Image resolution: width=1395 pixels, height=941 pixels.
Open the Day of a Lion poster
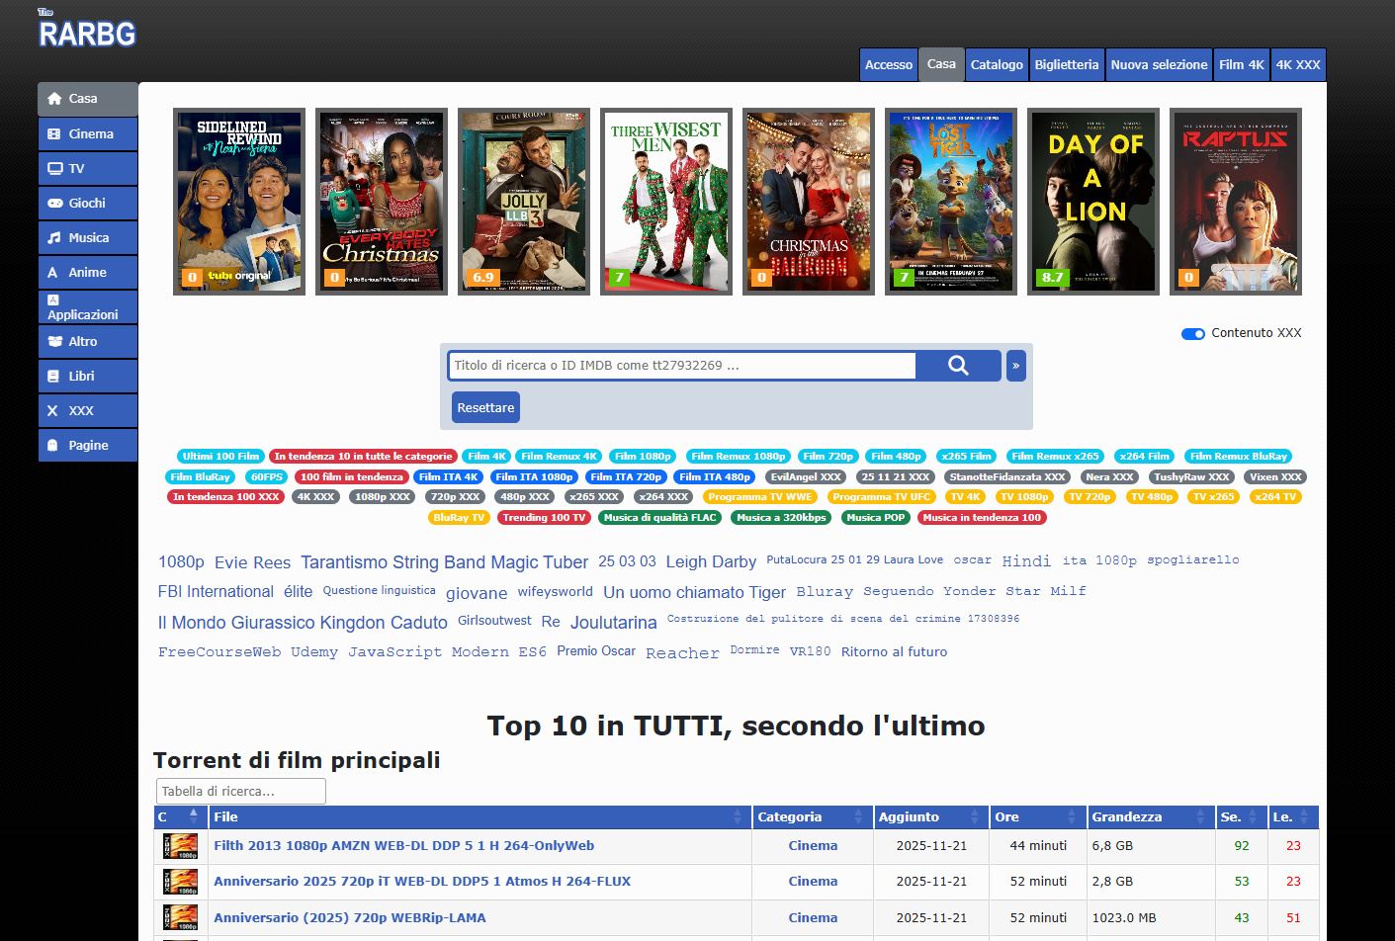1091,202
